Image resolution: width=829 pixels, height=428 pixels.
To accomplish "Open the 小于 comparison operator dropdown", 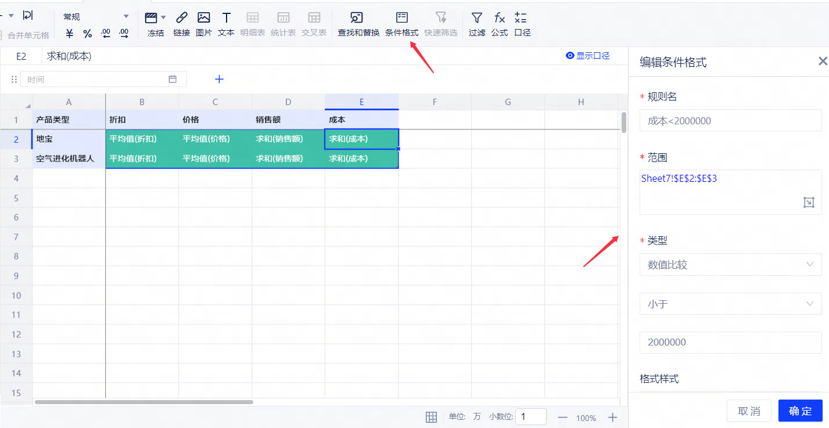I will pyautogui.click(x=730, y=304).
